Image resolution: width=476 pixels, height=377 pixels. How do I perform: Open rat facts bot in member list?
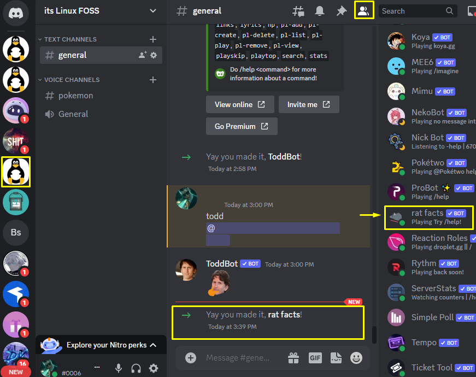coord(428,217)
